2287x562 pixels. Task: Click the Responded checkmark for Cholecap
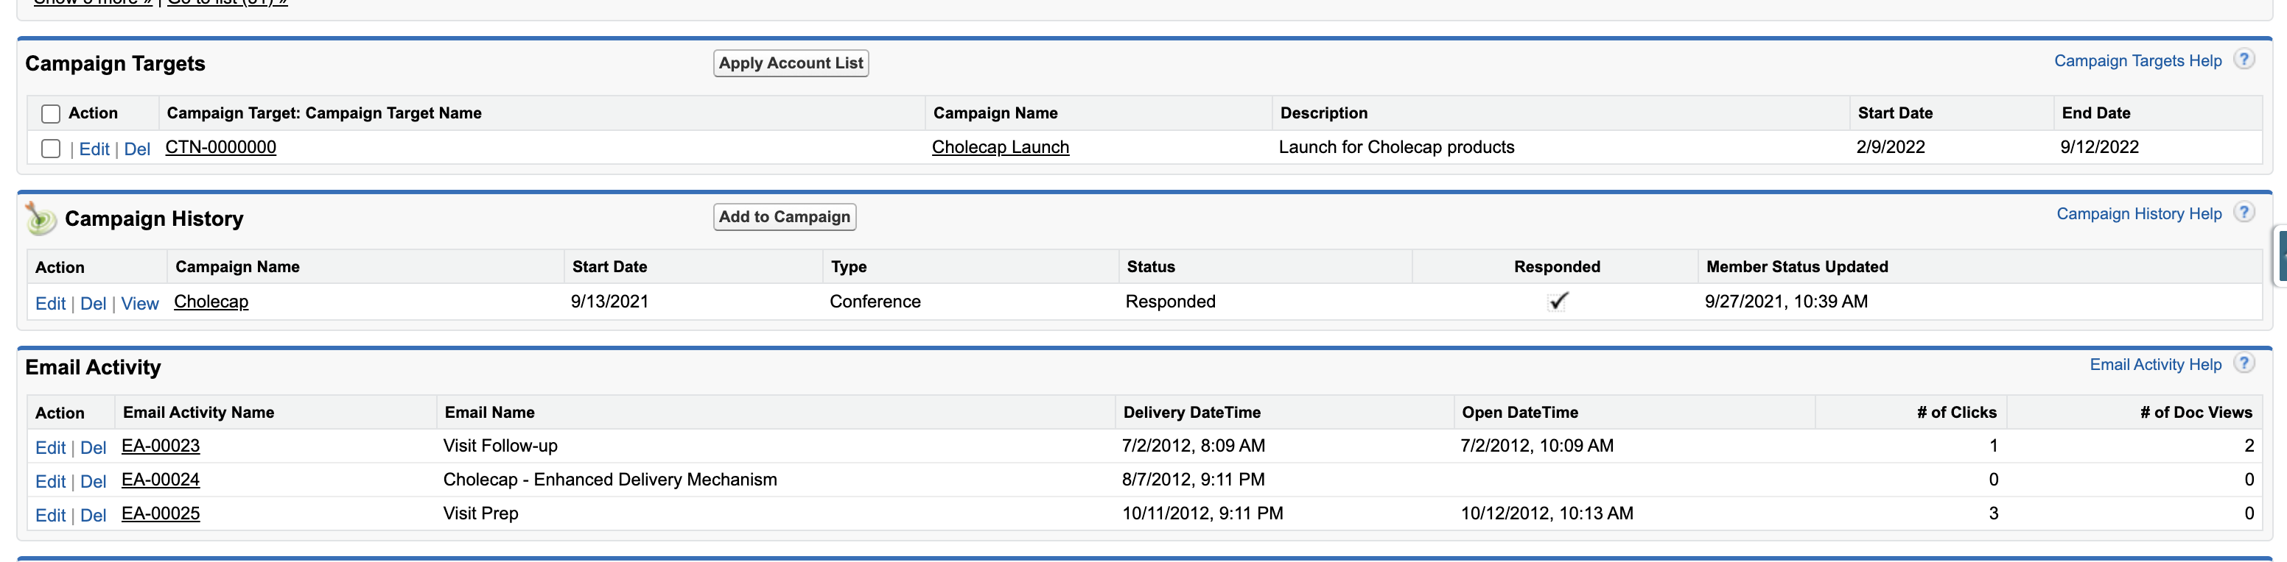(1558, 302)
